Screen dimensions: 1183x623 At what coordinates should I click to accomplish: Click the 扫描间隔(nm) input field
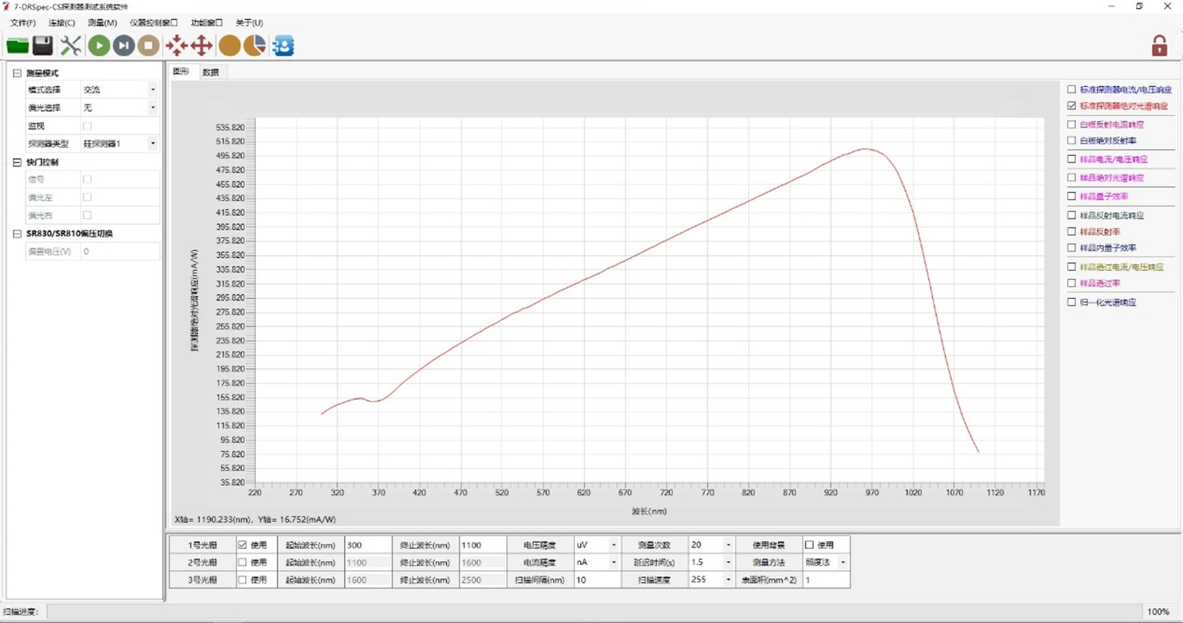coord(596,580)
